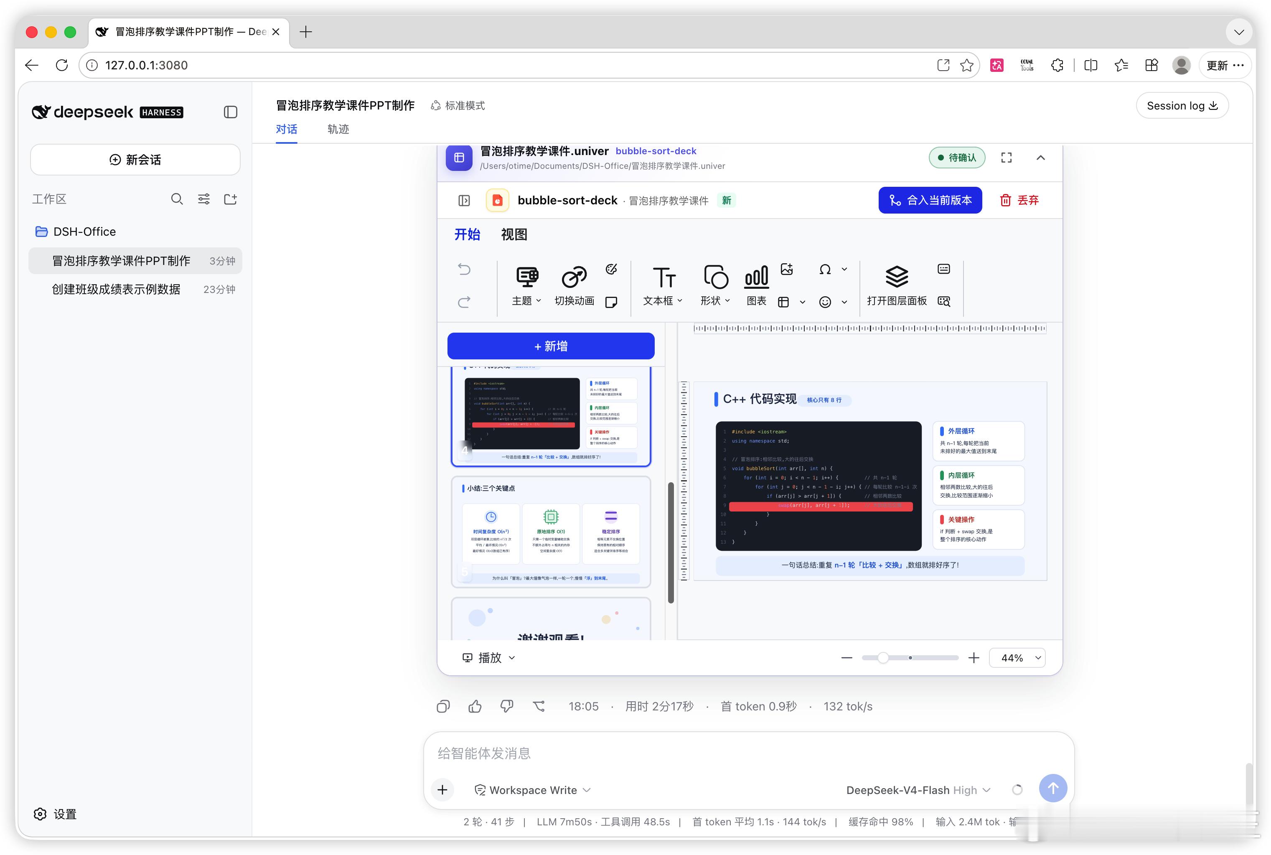Click the slide list vertical scrollbar
1271x855 pixels.
click(x=671, y=542)
